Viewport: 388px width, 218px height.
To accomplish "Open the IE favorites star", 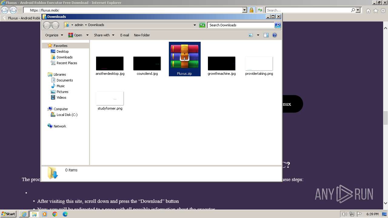I will pyautogui.click(x=376, y=11).
